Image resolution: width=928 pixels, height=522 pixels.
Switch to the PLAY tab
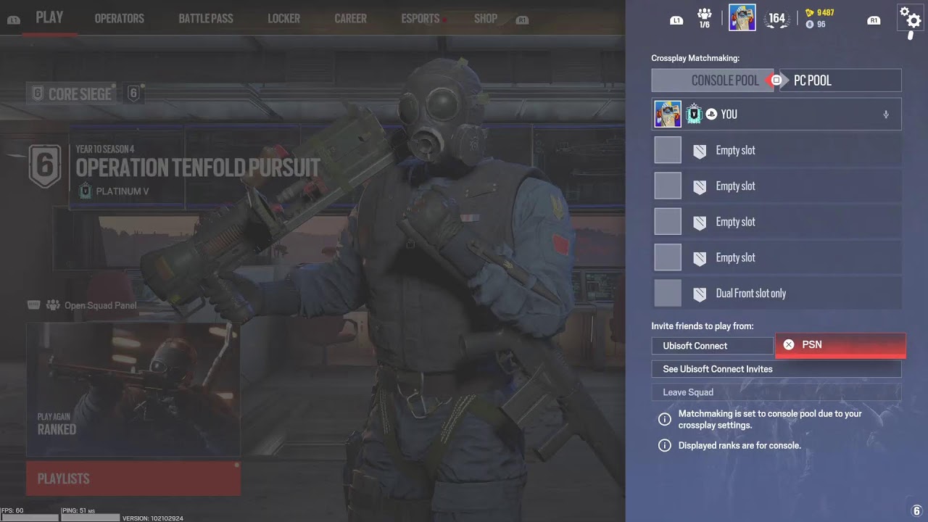pyautogui.click(x=49, y=17)
